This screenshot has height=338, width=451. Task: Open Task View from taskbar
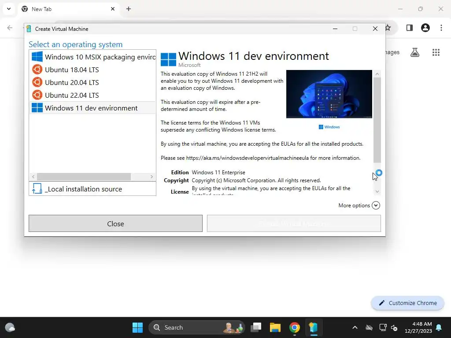(256, 327)
